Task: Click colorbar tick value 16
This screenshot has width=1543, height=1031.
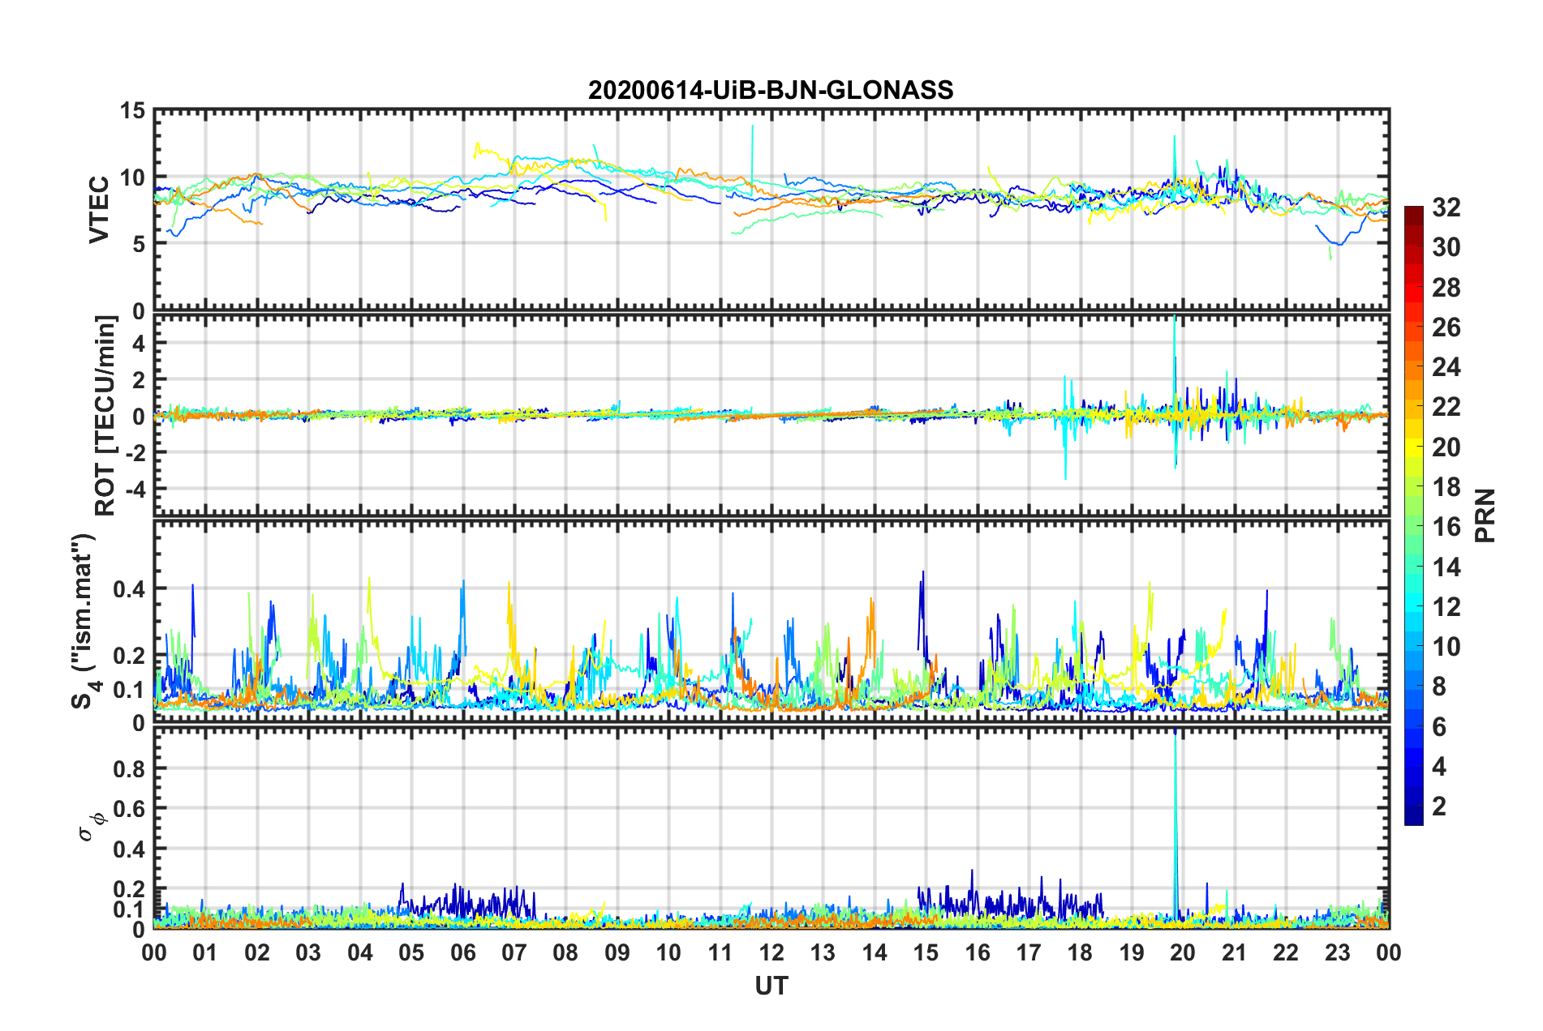Action: pyautogui.click(x=1446, y=527)
